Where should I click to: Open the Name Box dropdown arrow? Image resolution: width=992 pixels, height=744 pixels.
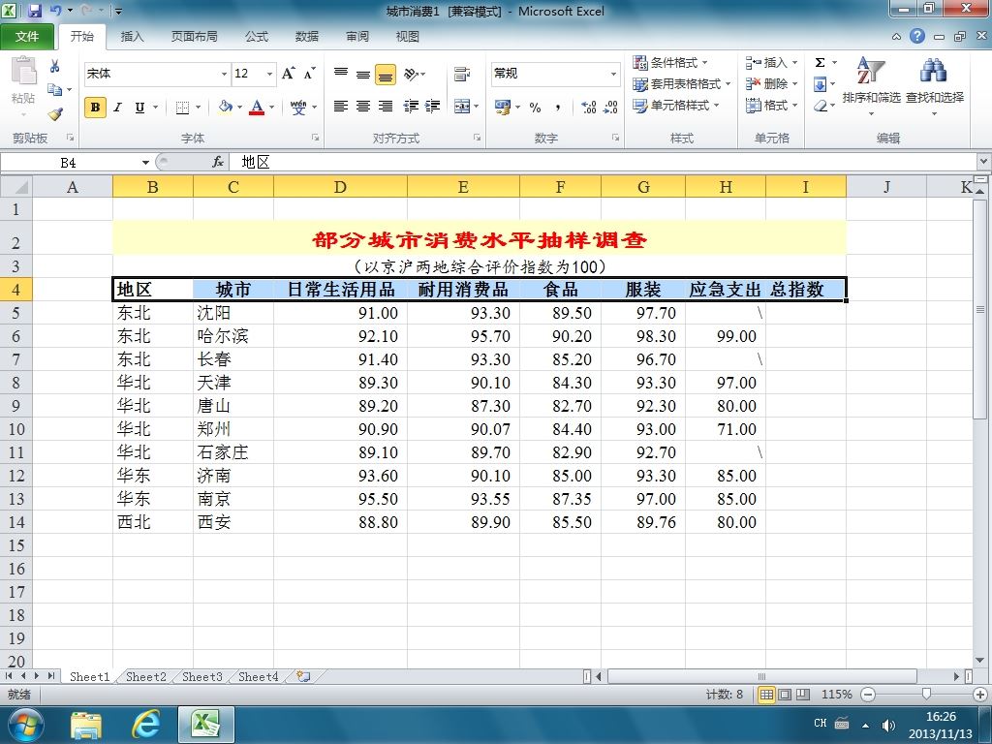(145, 163)
